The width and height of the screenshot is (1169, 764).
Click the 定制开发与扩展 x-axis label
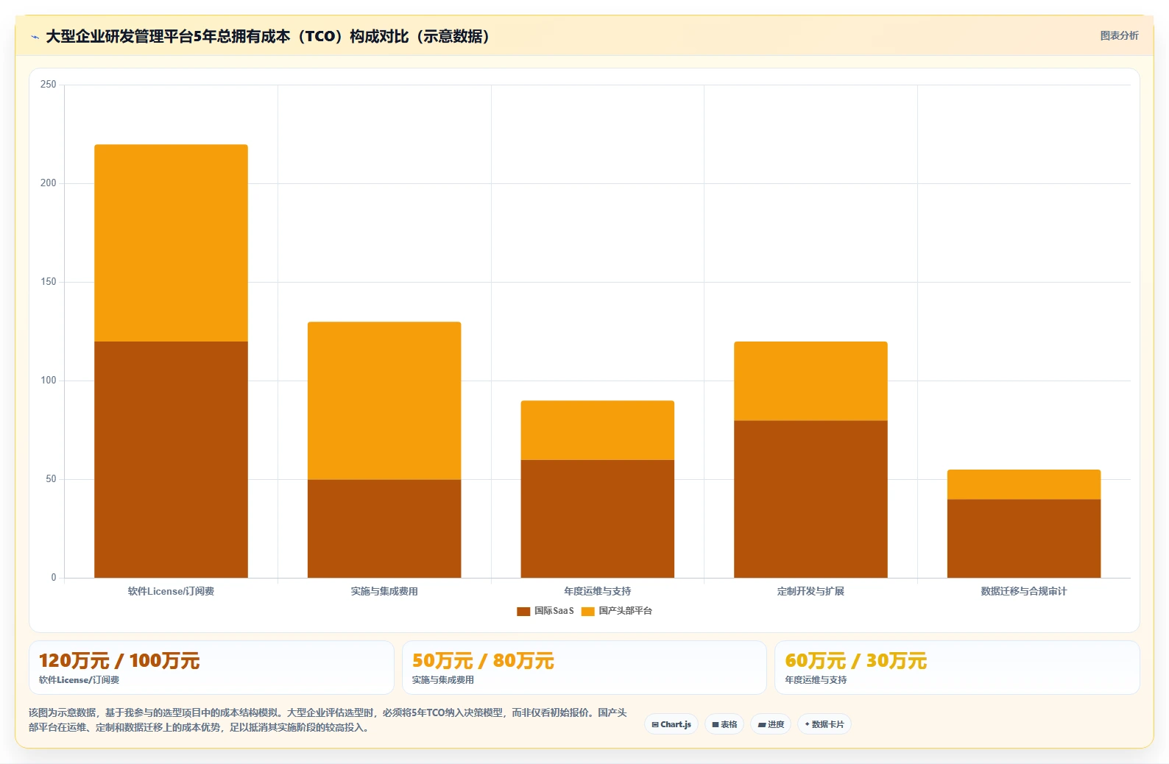[810, 591]
